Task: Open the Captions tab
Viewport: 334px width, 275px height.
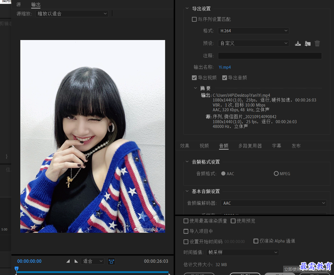Action: [277, 146]
